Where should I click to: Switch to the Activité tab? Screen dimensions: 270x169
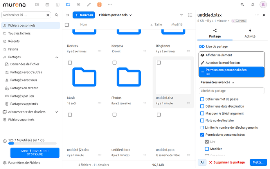click(250, 33)
